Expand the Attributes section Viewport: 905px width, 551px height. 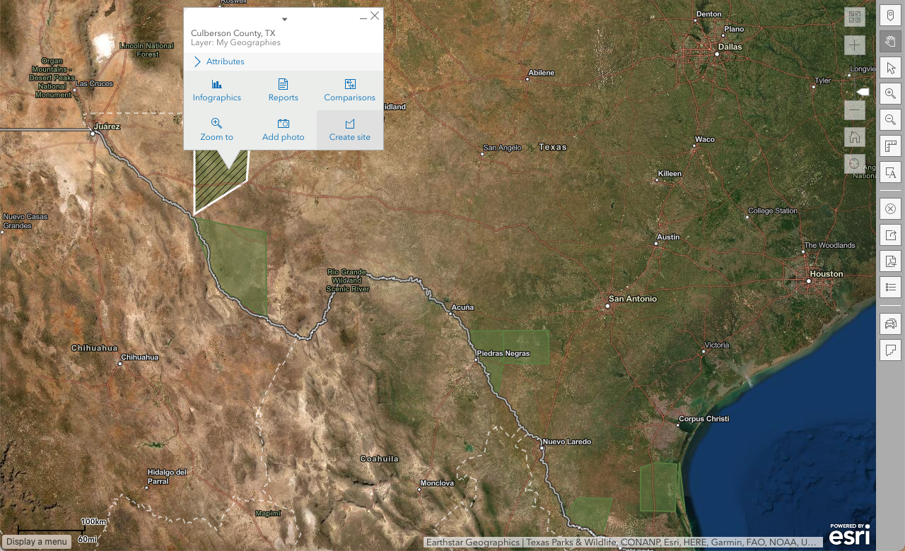coord(219,61)
